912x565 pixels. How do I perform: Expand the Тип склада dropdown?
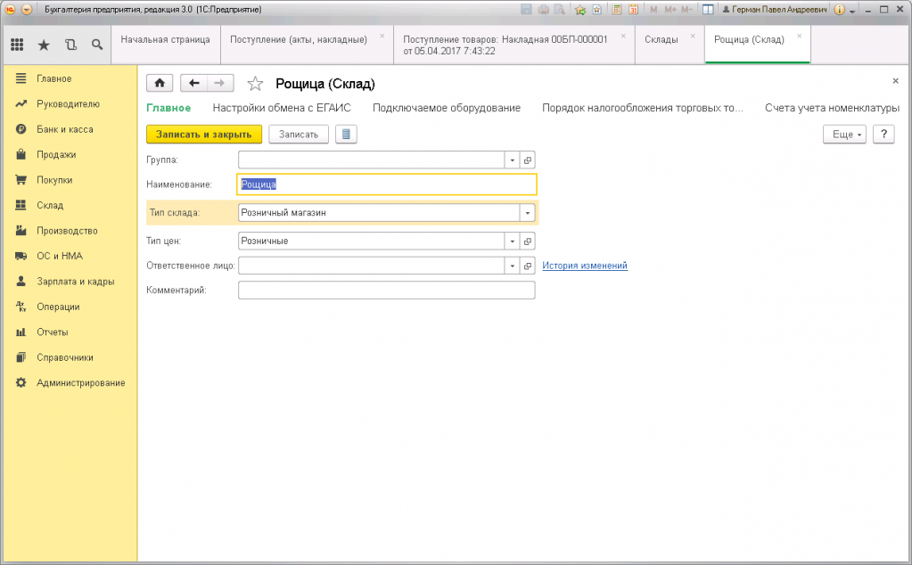[x=528, y=213]
